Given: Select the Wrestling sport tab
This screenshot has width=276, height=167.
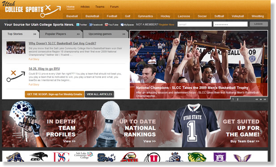Looking at the screenshot, I should (x=258, y=16).
